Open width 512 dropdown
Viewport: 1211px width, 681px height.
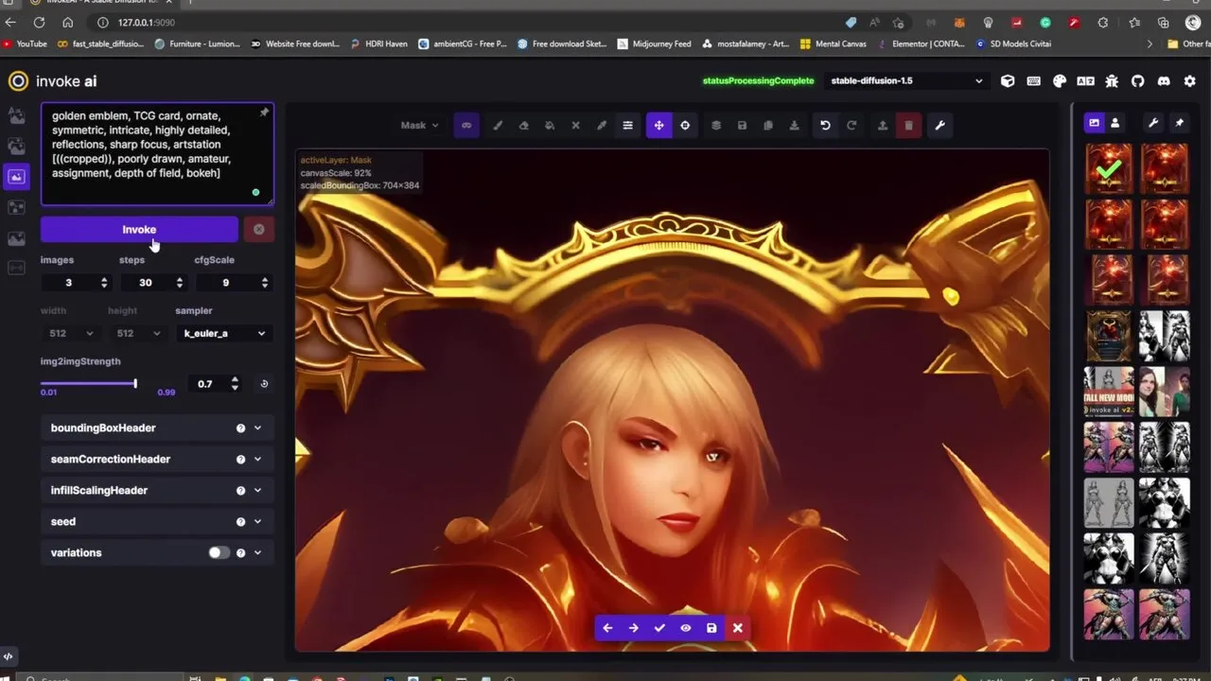pyautogui.click(x=70, y=333)
